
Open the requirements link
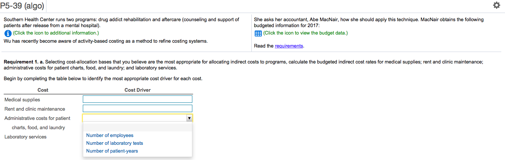coord(289,46)
